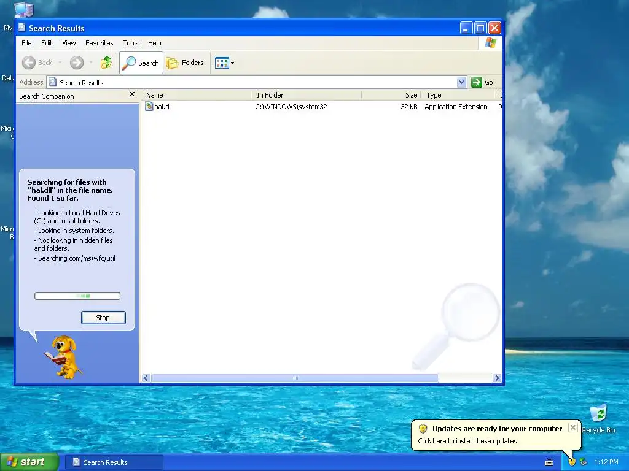Sort results by In Folder column
This screenshot has height=471, width=629.
click(x=307, y=95)
